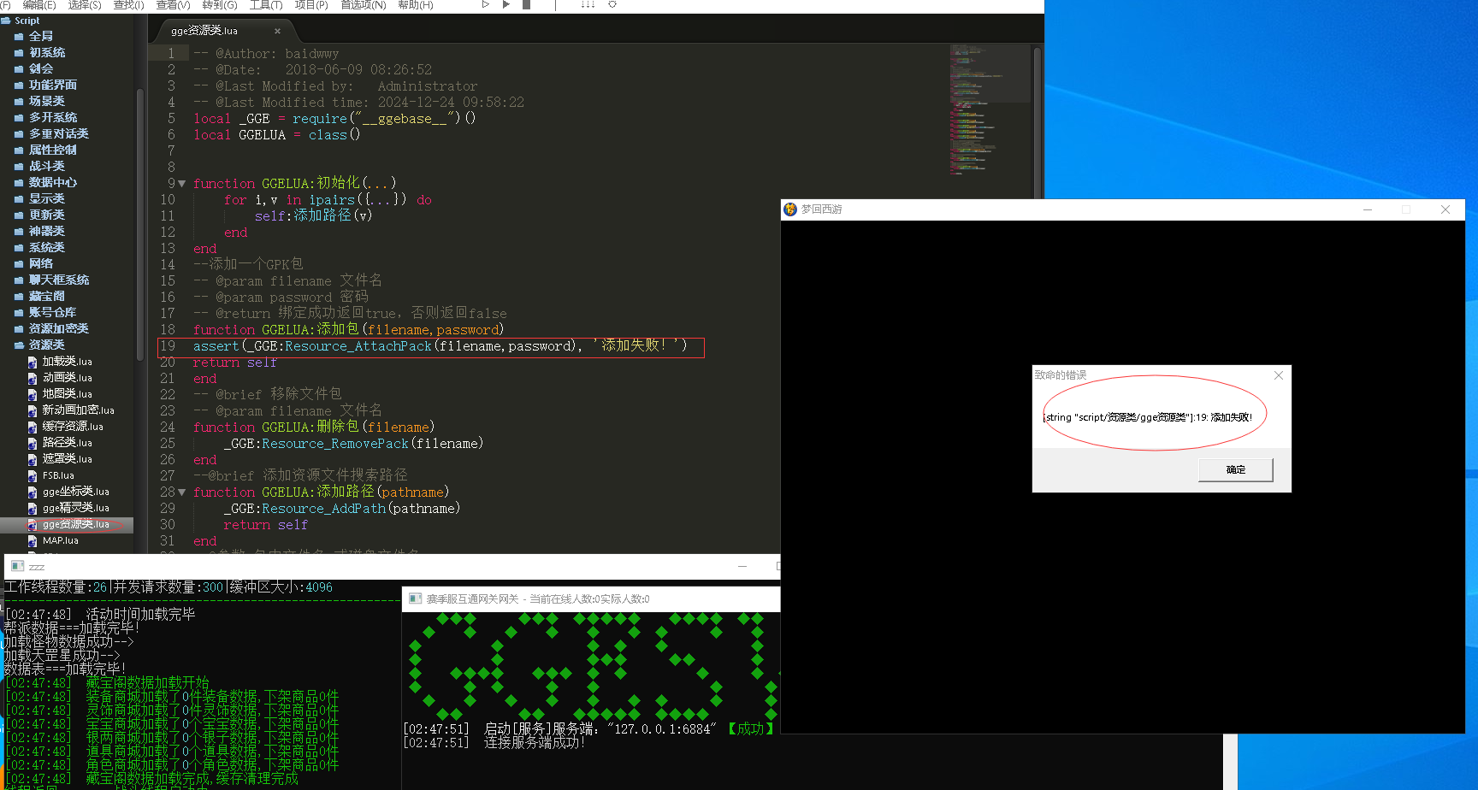Click the zzz console window icon

click(x=17, y=566)
